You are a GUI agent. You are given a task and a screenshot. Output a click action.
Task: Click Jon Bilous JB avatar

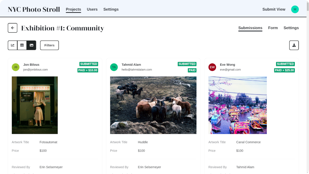coord(16,67)
